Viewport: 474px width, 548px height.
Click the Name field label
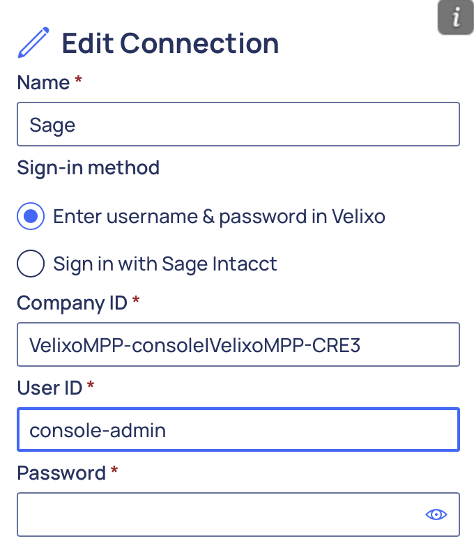[x=43, y=83]
